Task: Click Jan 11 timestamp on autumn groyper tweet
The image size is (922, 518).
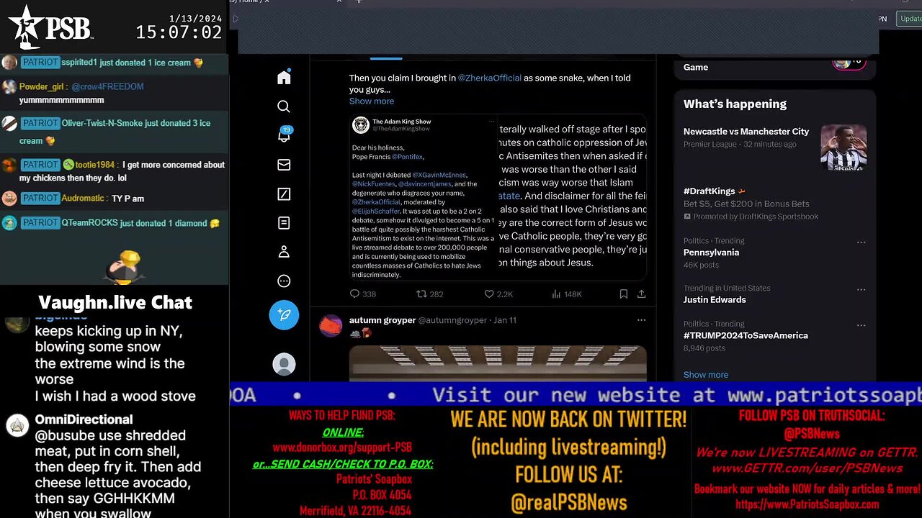Action: [x=504, y=320]
